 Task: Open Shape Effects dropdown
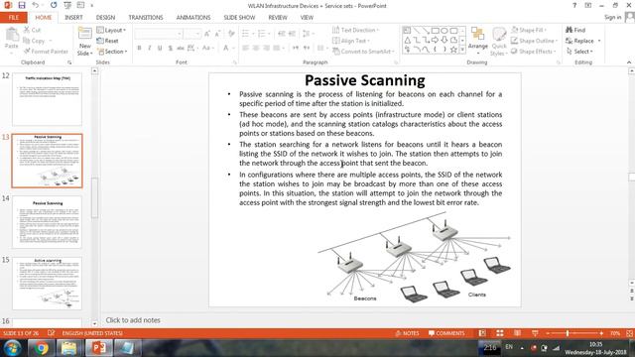pyautogui.click(x=534, y=52)
